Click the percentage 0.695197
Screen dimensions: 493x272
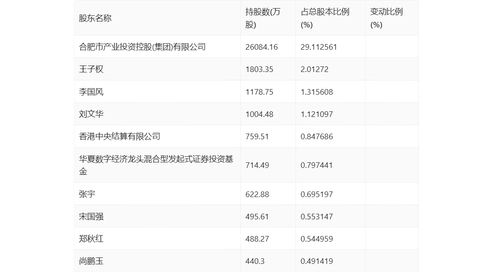tap(316, 194)
